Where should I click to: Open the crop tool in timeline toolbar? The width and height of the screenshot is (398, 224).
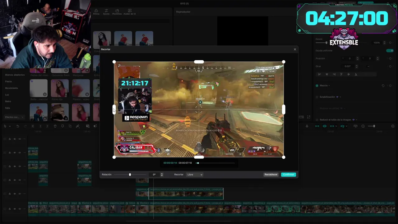70,126
